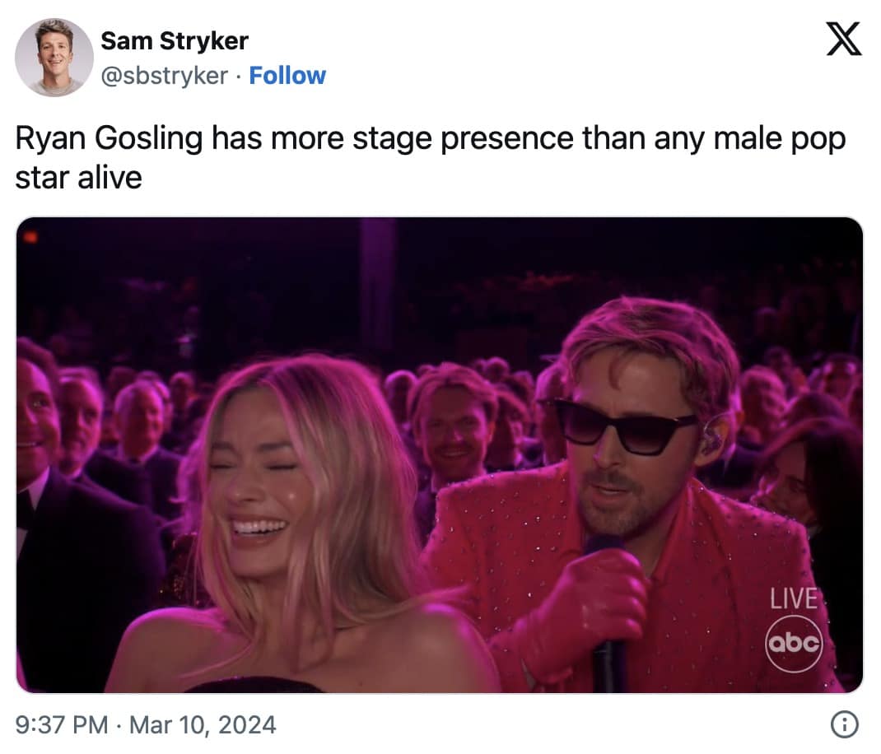881x754 pixels.
Task: Click the red recording light in the frame corner
Action: [30, 238]
